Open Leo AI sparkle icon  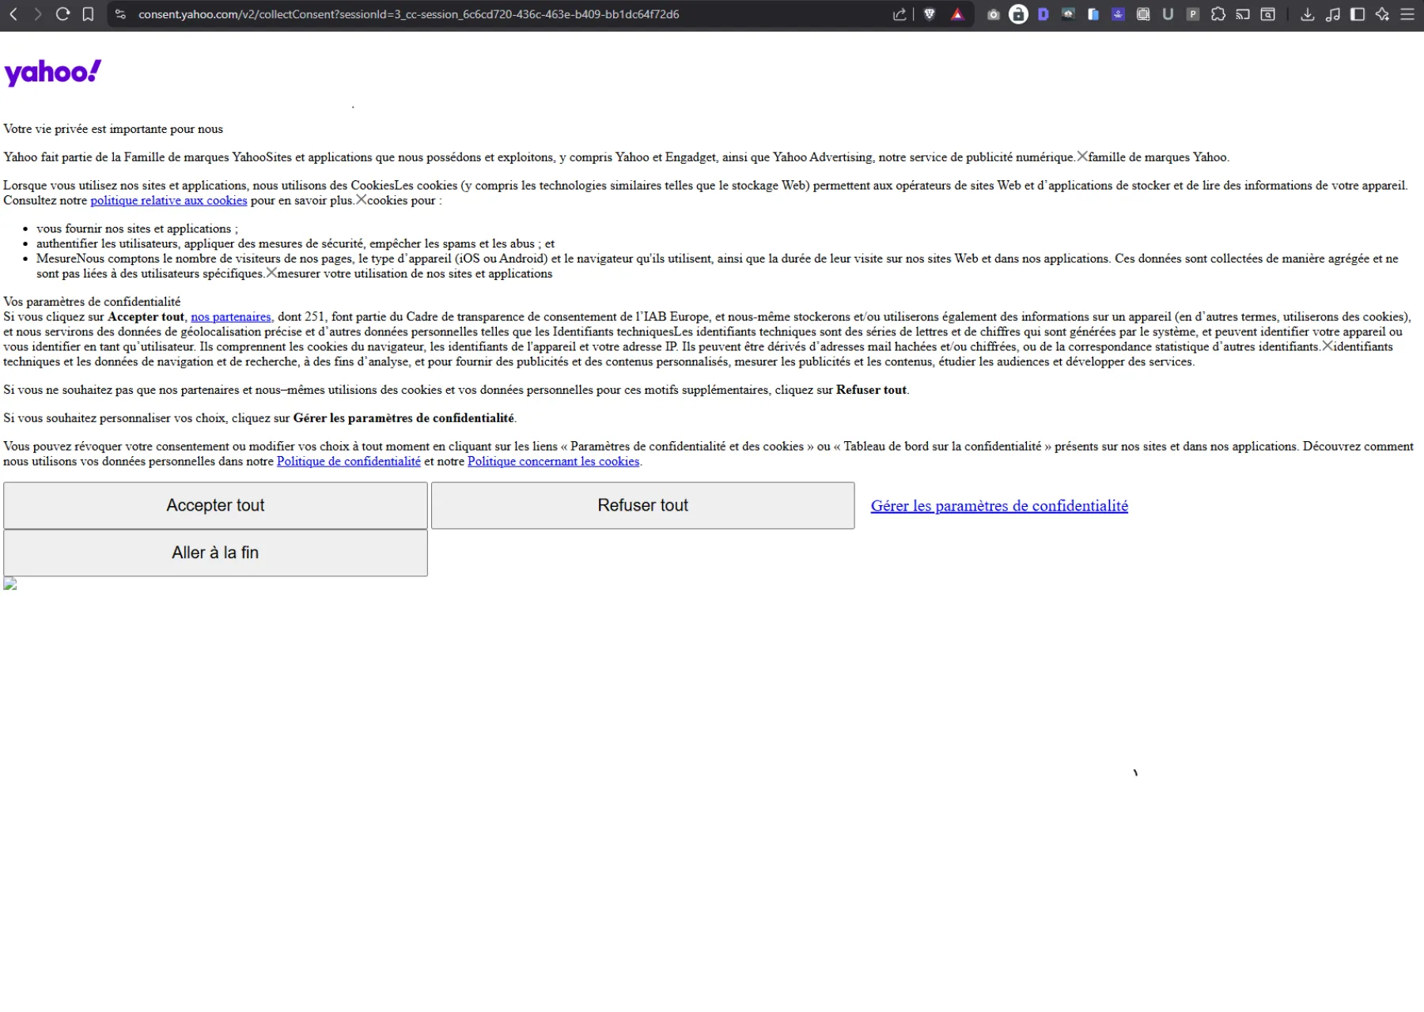click(1382, 14)
